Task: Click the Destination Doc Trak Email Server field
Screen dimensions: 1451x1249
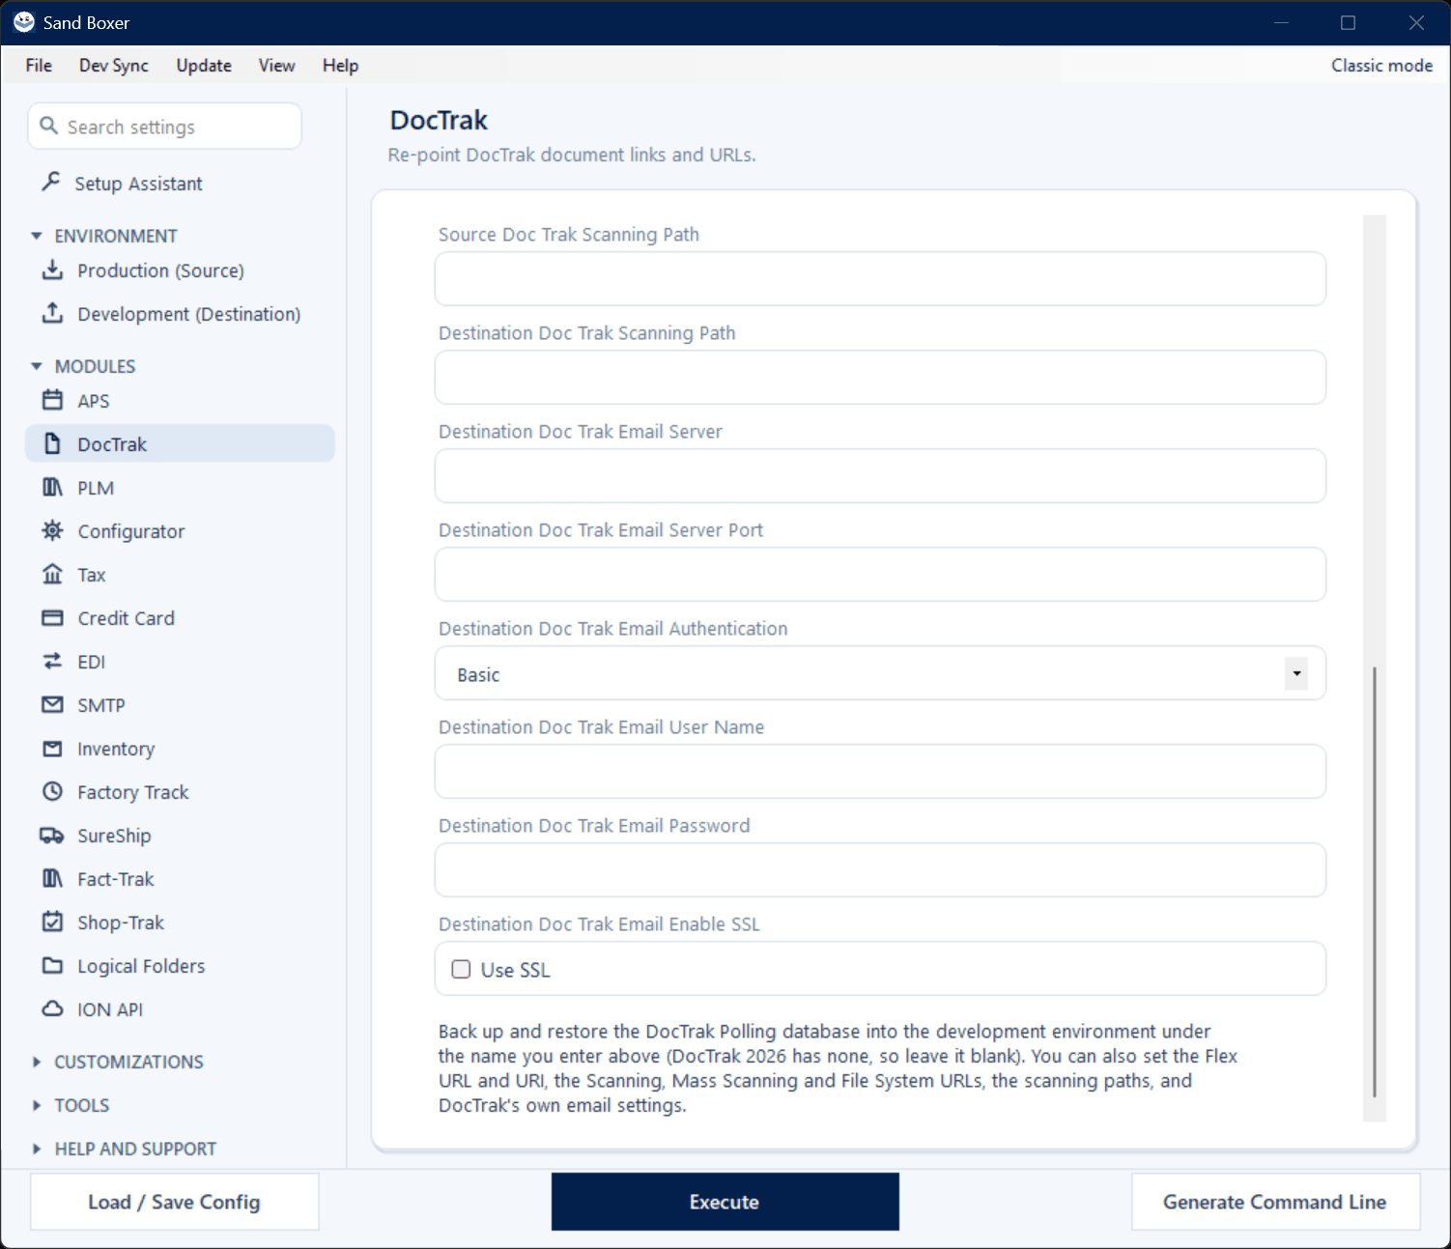Action: pos(879,476)
